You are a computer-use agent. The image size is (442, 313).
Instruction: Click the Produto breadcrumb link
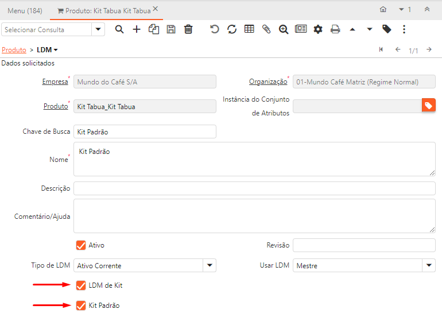click(x=14, y=50)
